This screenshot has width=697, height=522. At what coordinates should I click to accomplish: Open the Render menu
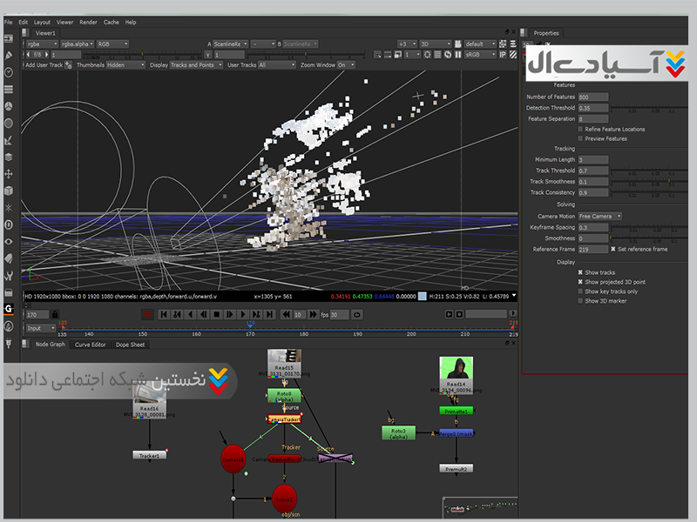tap(88, 22)
